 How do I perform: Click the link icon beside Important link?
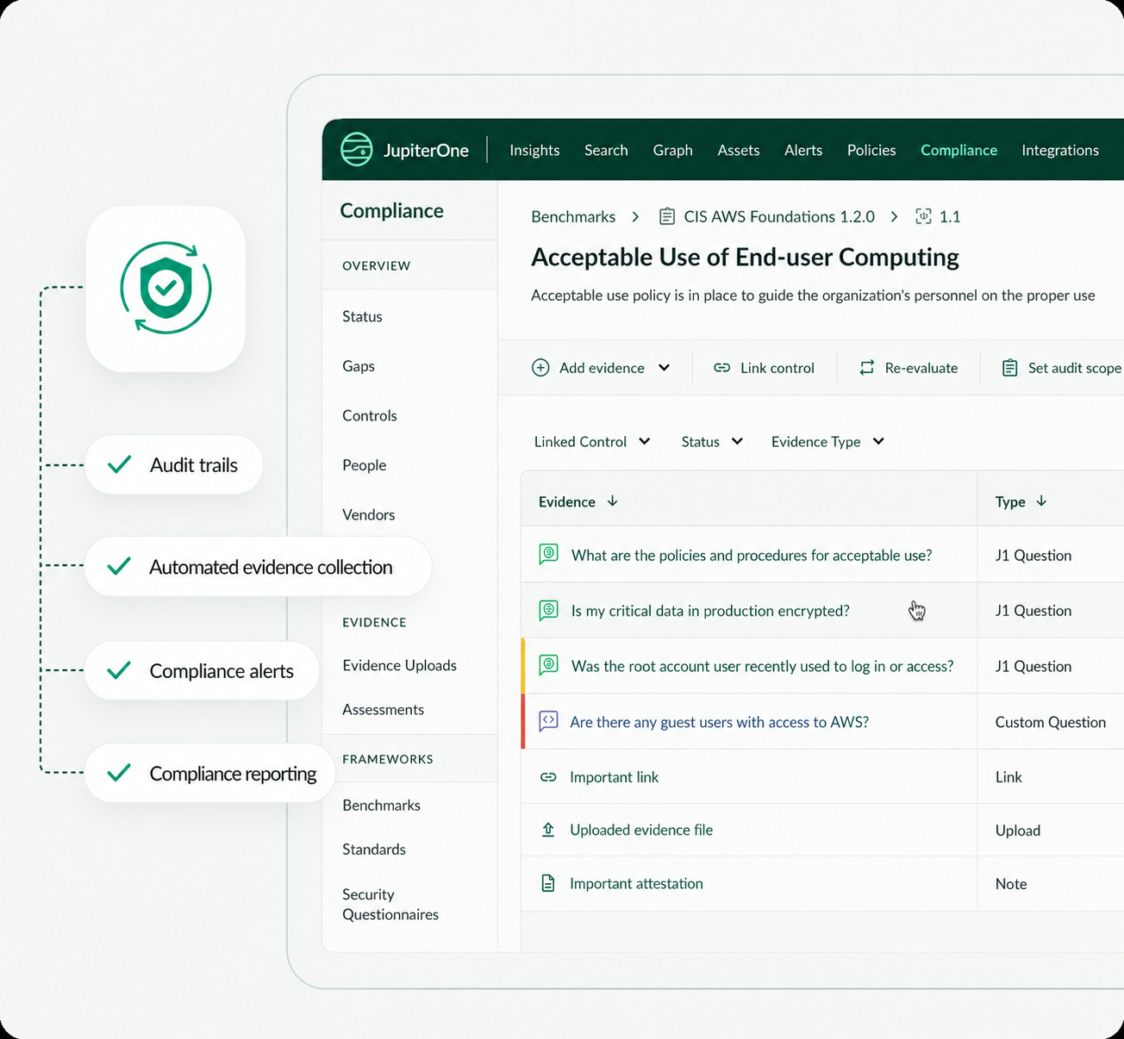pyautogui.click(x=548, y=777)
